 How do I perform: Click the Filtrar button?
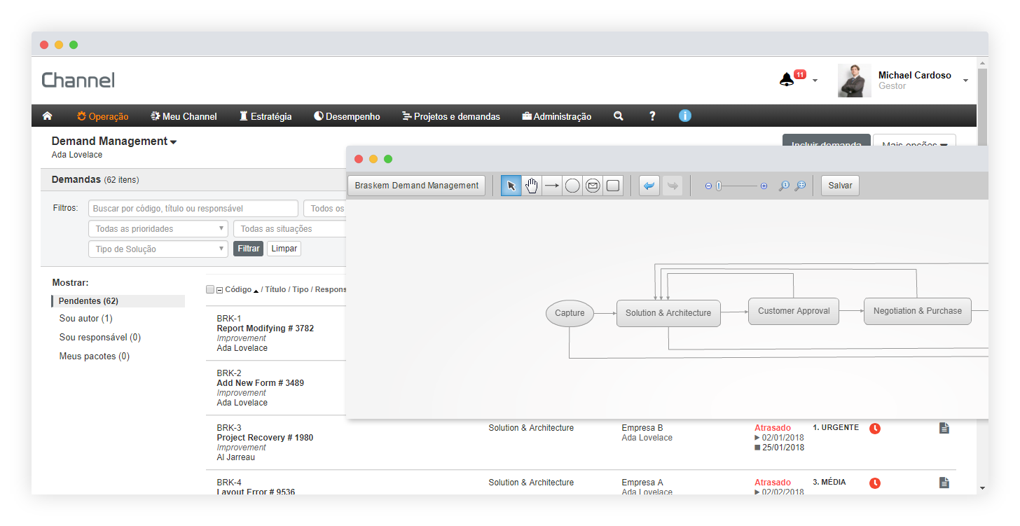pyautogui.click(x=248, y=249)
